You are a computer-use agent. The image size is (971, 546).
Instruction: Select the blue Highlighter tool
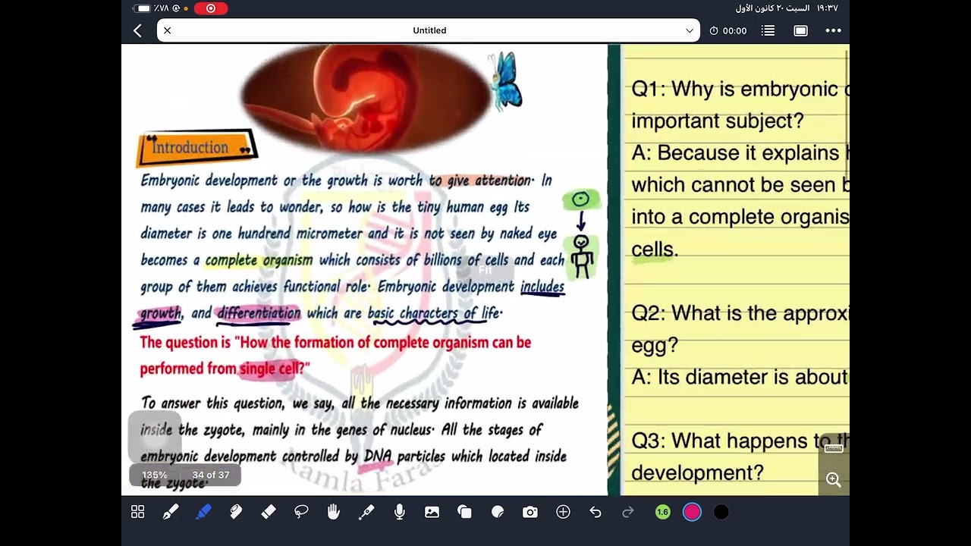203,513
